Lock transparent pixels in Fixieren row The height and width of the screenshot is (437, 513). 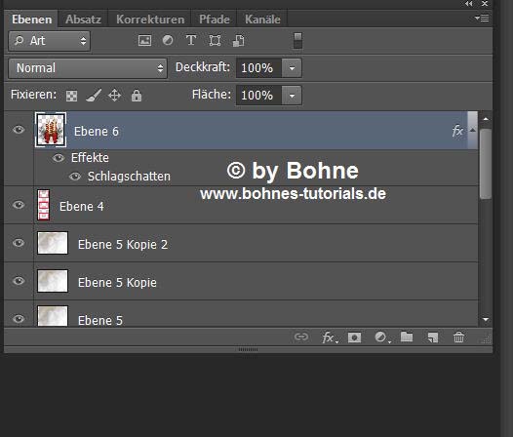pyautogui.click(x=71, y=96)
